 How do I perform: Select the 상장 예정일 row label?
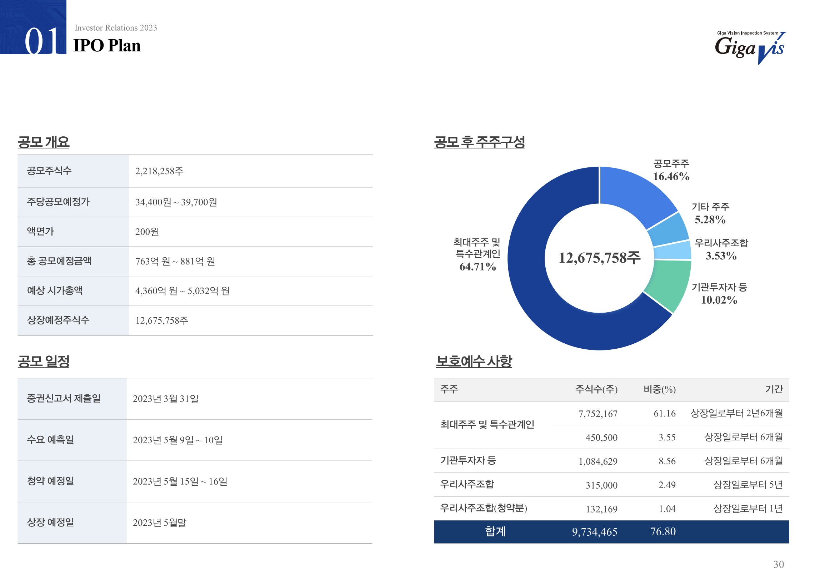click(x=50, y=522)
